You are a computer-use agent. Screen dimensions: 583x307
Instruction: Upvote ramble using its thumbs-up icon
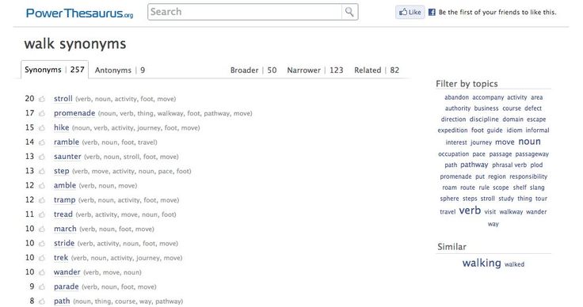[42, 142]
